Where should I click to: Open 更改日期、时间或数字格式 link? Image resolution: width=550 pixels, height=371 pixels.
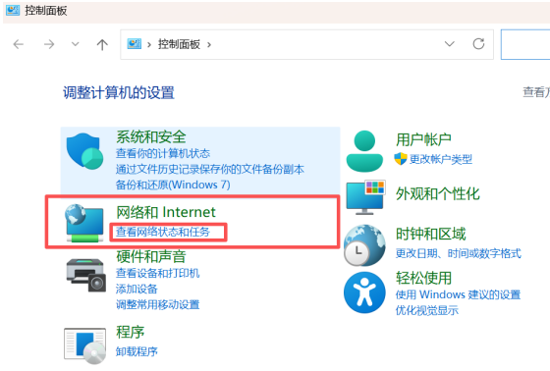point(459,253)
